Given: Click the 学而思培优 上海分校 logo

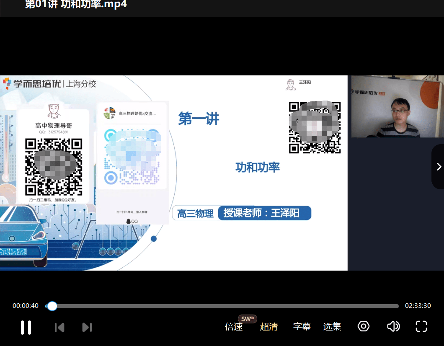Looking at the screenshot, I should tap(49, 84).
